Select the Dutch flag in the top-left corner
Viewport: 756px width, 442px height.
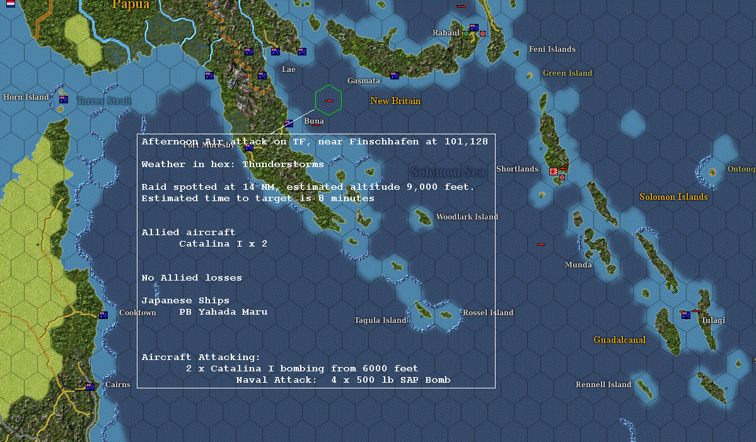tap(11, 3)
